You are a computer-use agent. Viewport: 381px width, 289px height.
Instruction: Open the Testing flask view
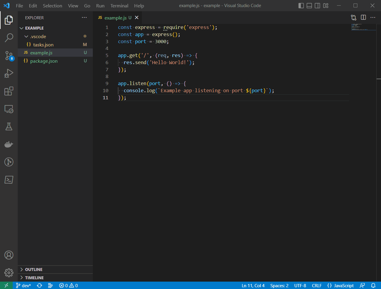[9, 126]
